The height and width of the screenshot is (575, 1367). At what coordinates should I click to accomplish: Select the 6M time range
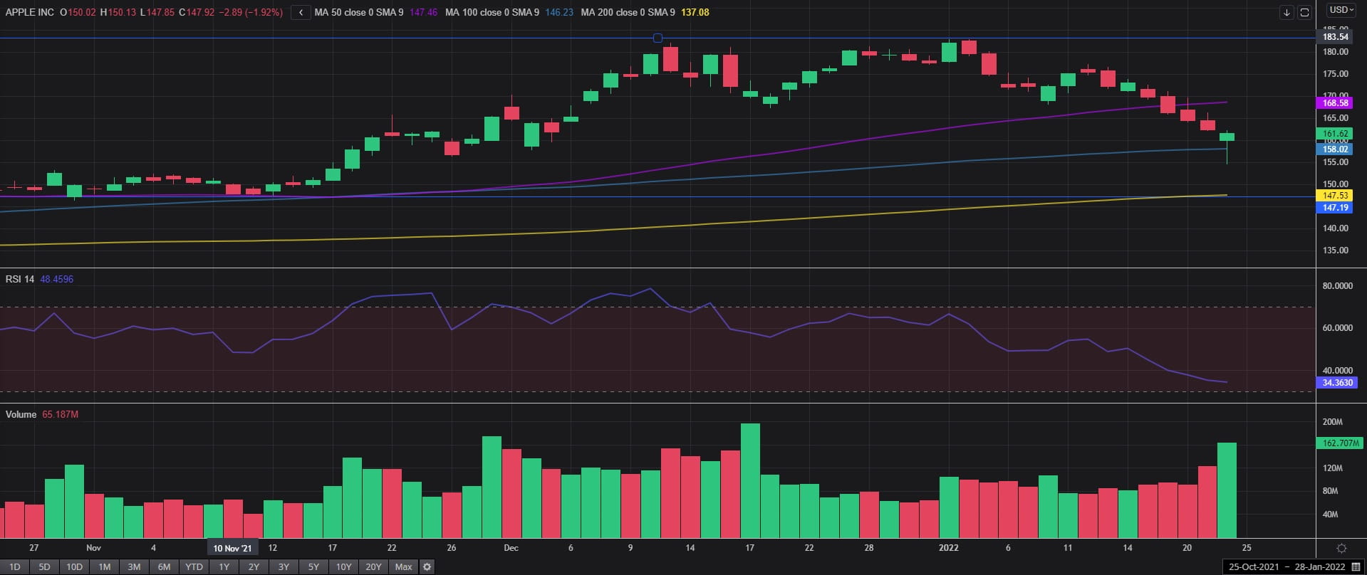click(164, 567)
